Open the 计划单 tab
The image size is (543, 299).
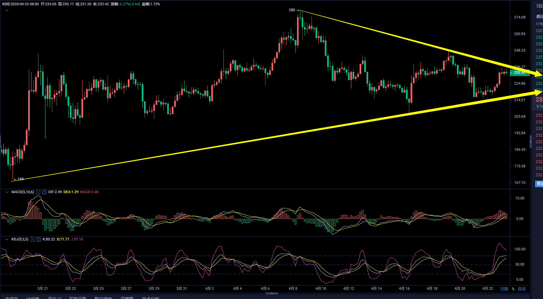point(33,298)
